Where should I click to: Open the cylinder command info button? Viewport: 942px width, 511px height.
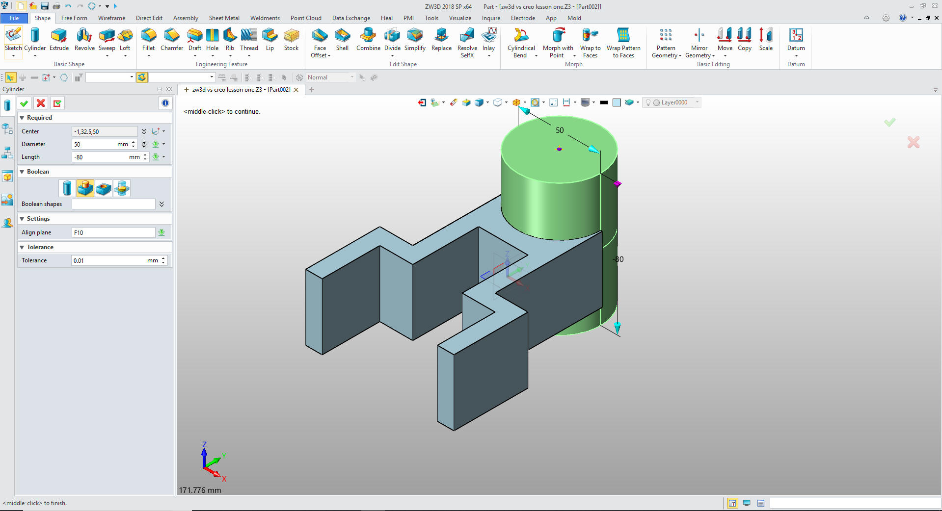tap(165, 103)
